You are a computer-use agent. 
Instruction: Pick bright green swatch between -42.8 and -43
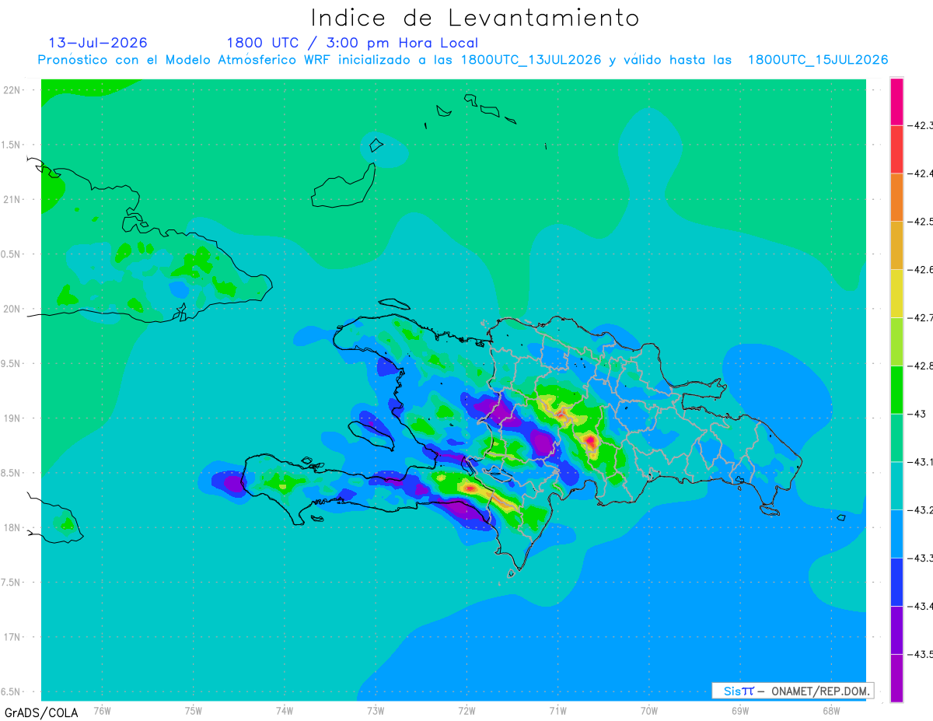[x=896, y=389]
